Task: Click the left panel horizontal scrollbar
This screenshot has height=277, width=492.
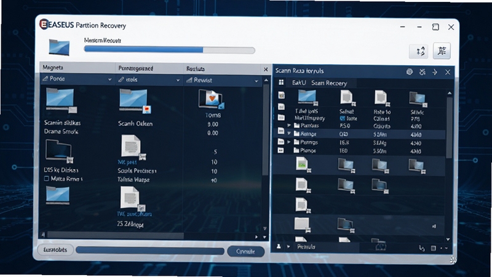Action: click(115, 235)
